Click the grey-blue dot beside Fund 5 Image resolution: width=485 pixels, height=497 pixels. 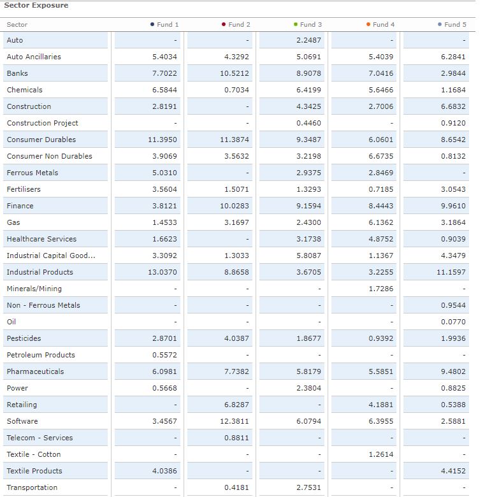[x=440, y=25]
